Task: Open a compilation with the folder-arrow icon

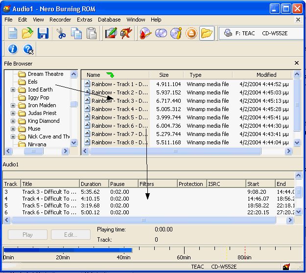Action: click(x=27, y=33)
